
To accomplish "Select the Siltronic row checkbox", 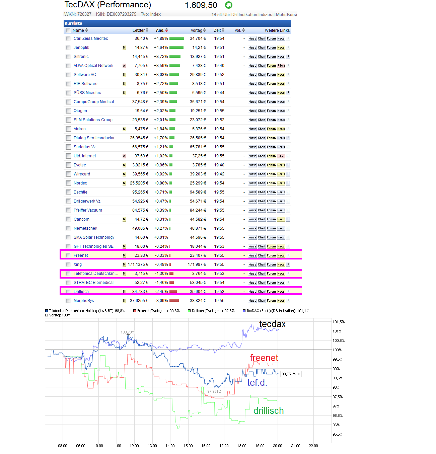I will [68, 57].
